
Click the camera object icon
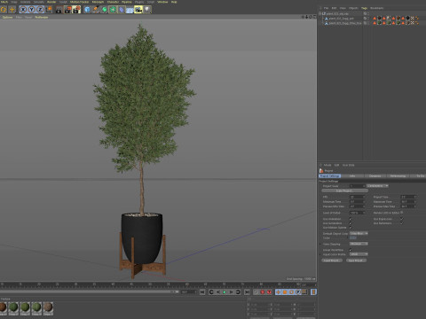click(x=138, y=10)
